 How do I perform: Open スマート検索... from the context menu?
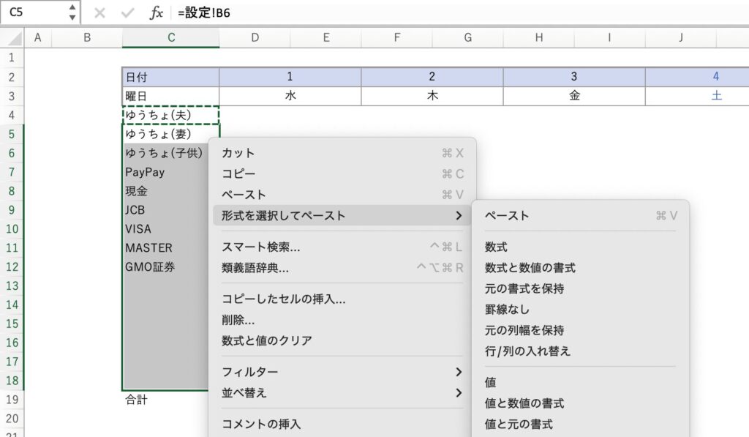tap(260, 247)
